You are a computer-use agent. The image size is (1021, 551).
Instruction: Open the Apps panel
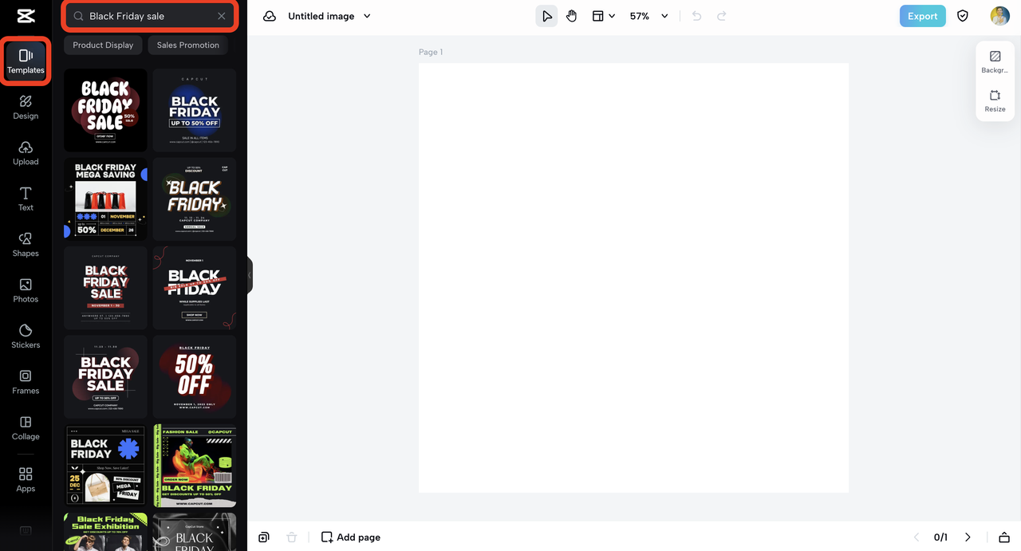[x=26, y=480]
